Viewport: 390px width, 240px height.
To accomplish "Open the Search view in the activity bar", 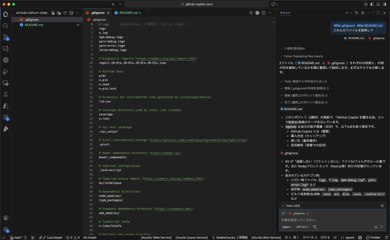I will 6,26.
